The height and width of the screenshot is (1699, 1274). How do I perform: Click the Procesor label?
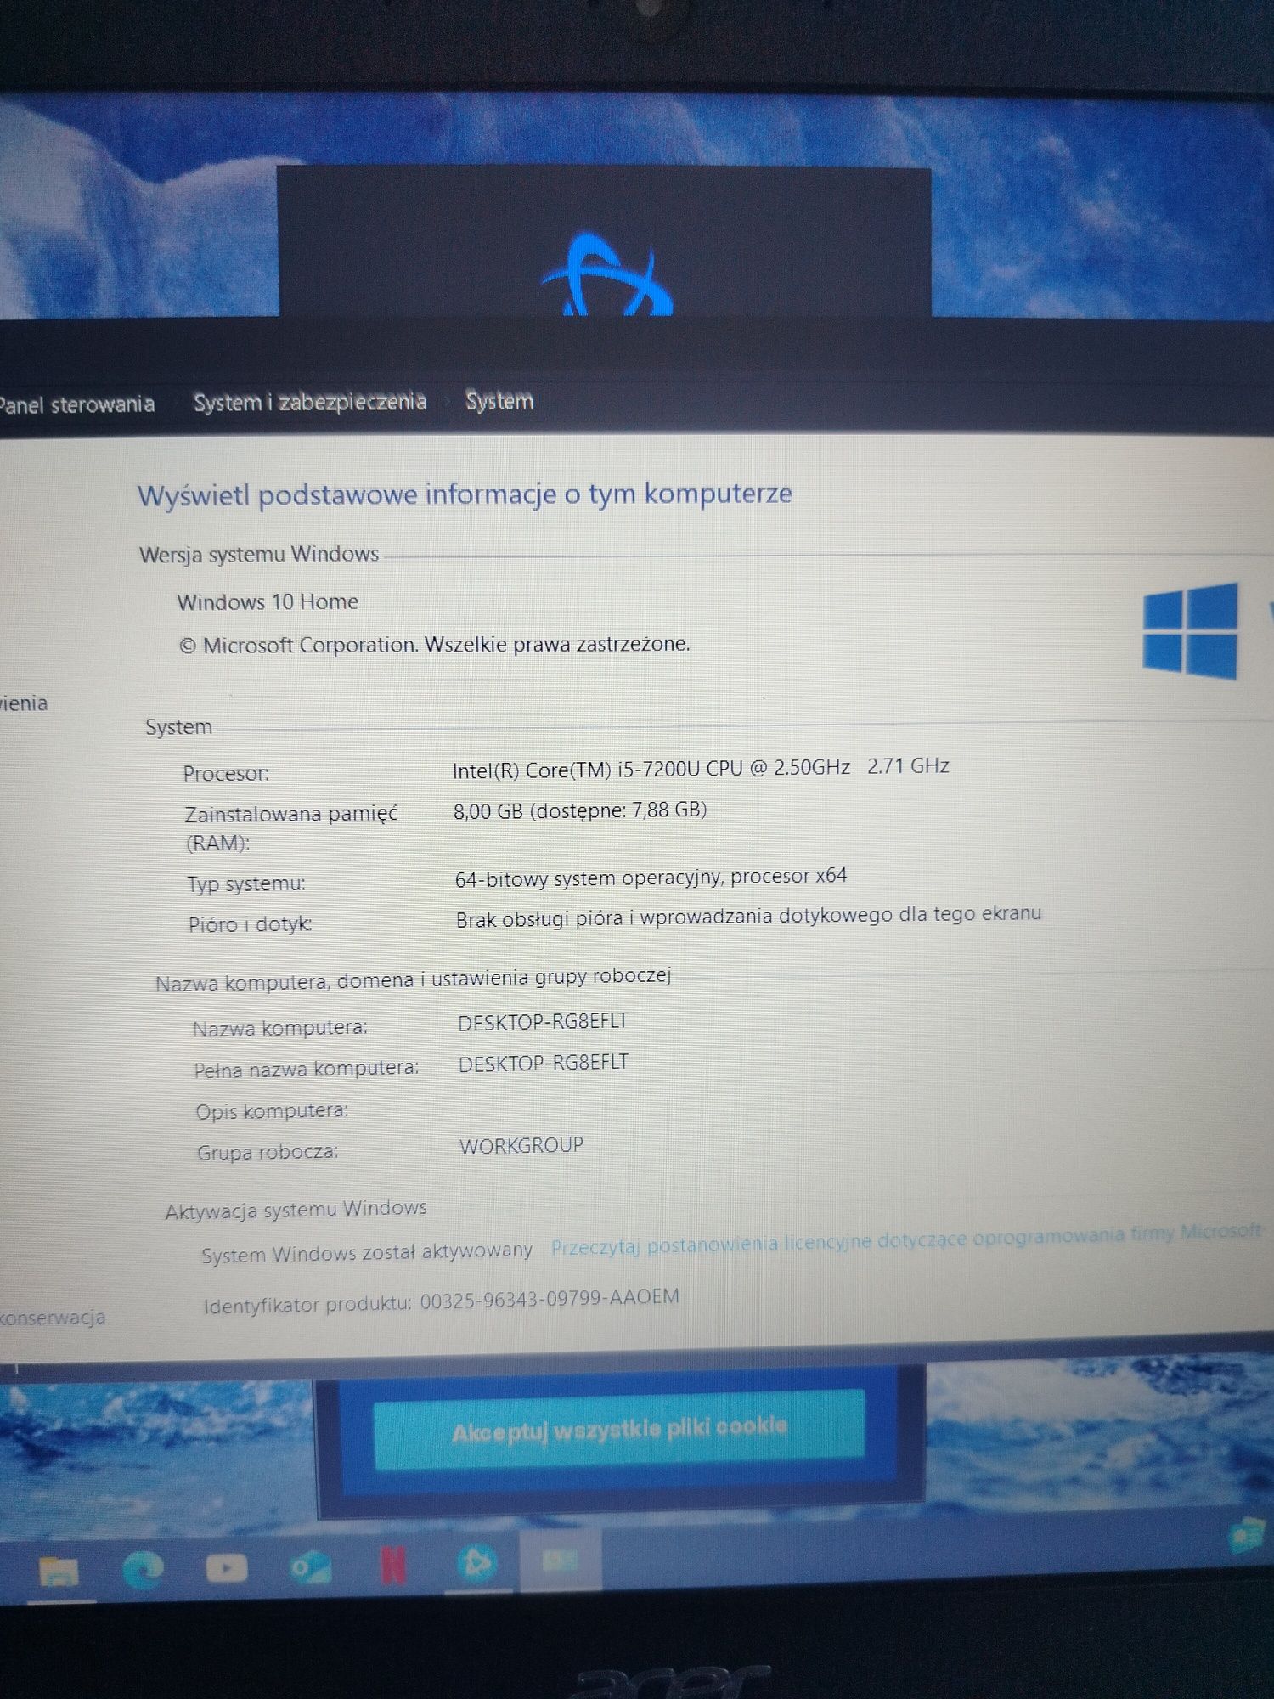(x=226, y=774)
